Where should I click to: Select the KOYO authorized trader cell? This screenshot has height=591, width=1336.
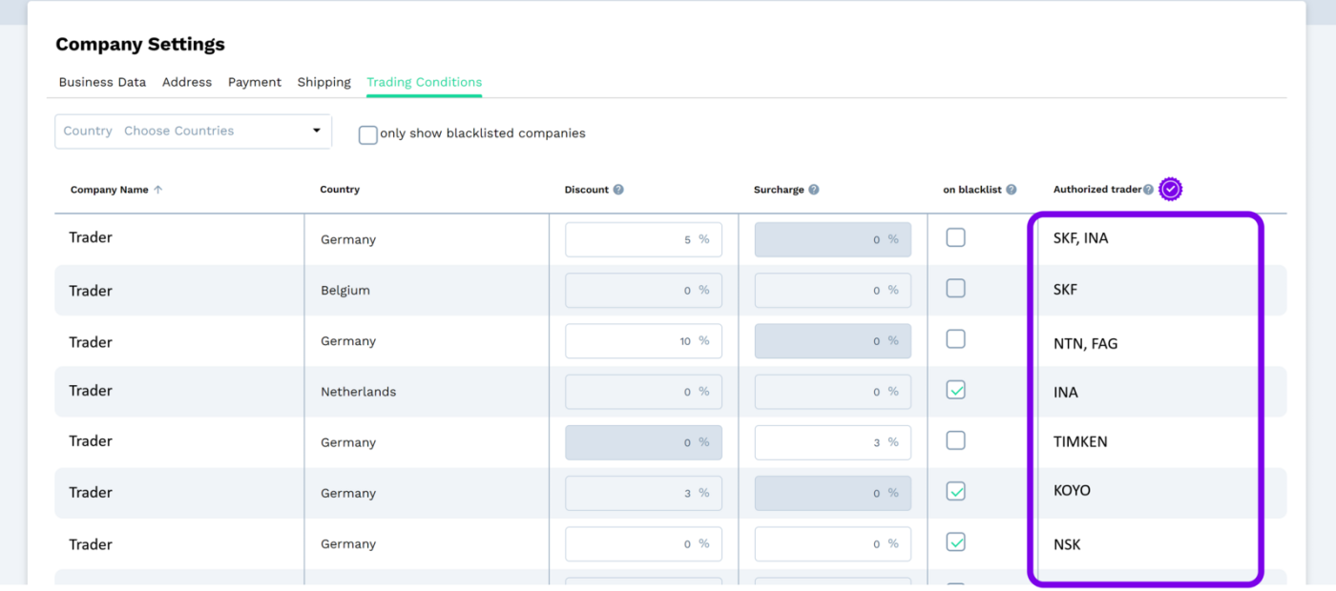tap(1072, 491)
